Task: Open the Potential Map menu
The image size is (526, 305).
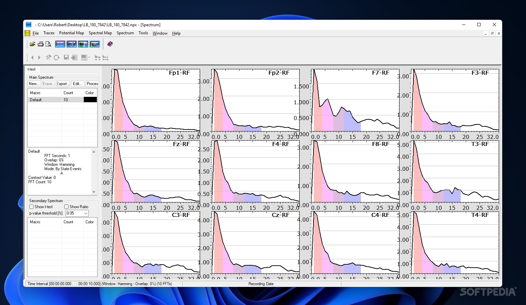Action: [x=72, y=33]
